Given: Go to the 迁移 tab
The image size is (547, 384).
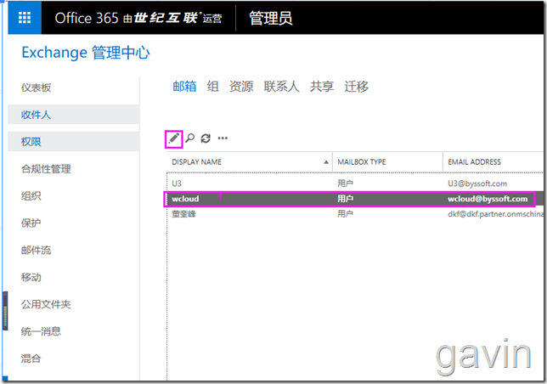Looking at the screenshot, I should (356, 86).
